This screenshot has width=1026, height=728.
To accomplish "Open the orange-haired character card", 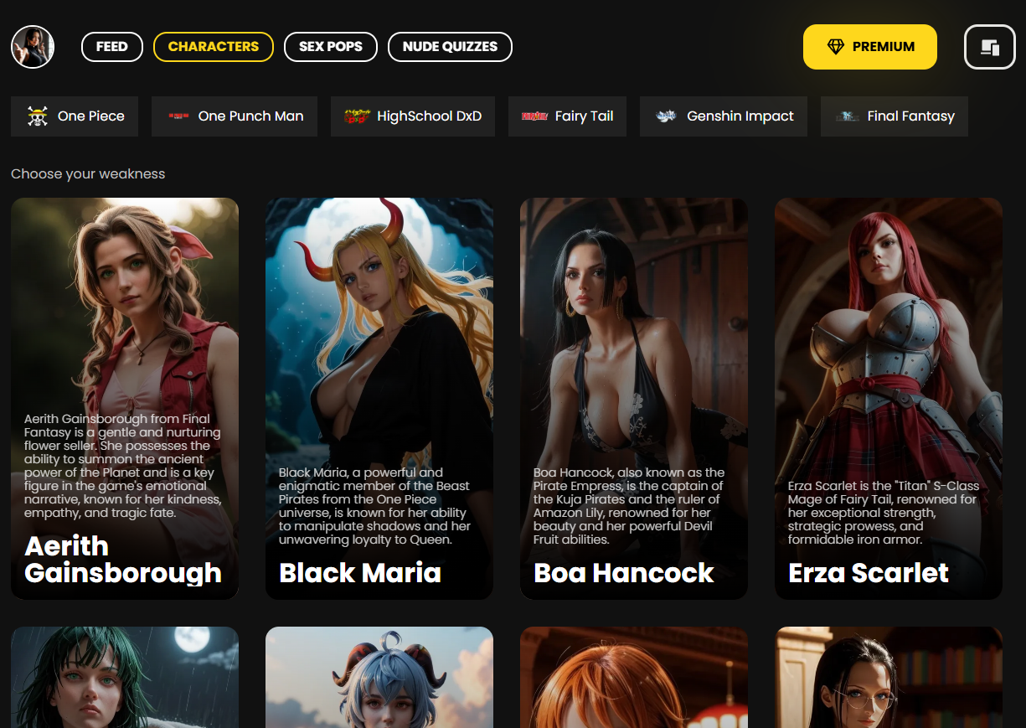I will (634, 677).
